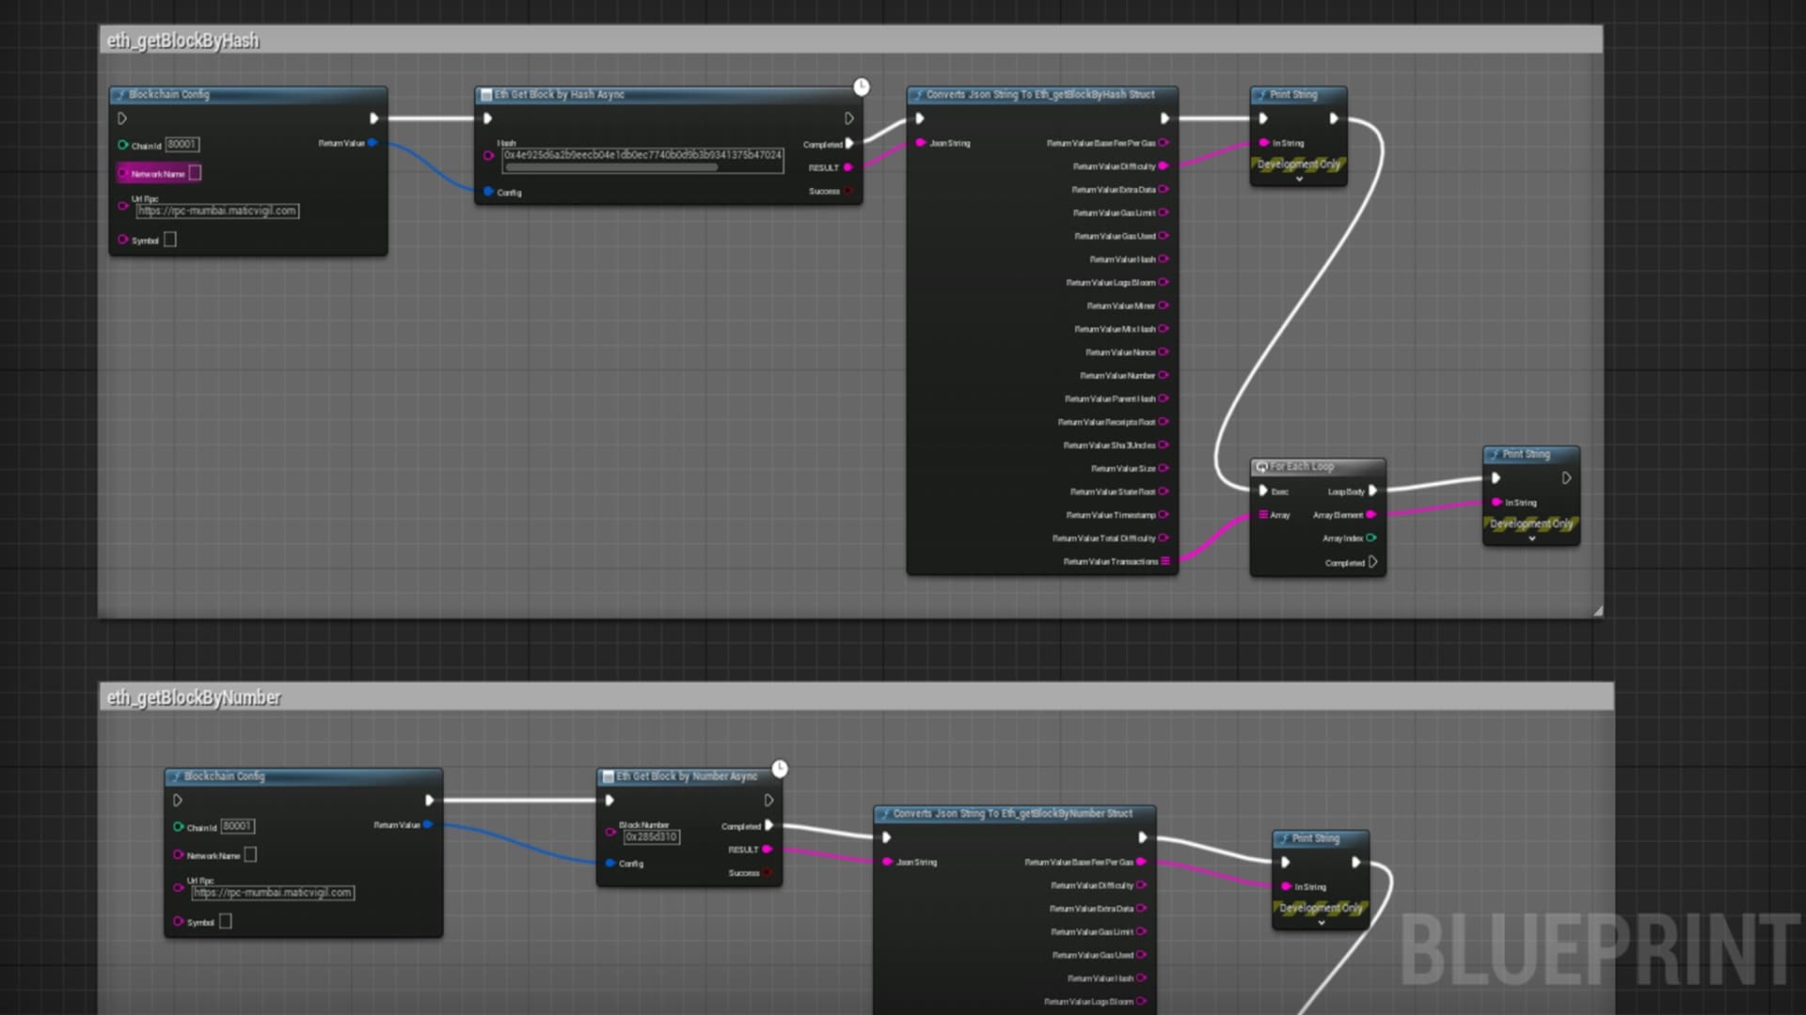Click the Loop Body exec pin on For Each Loop
Screen dimensions: 1806x1015
point(1371,491)
